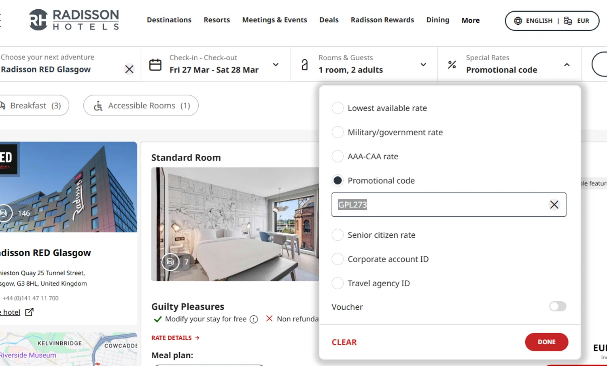
Task: Click the guest person icon
Action: 305,65
